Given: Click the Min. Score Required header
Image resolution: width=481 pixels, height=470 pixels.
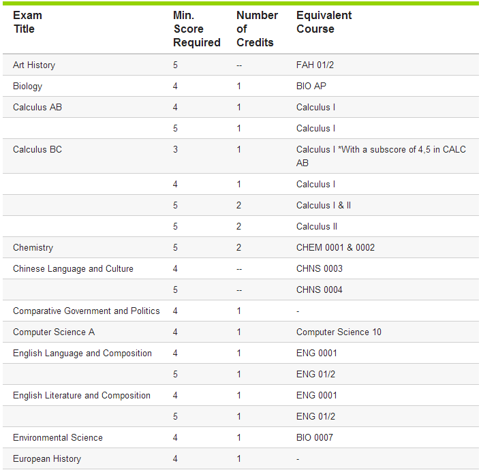Looking at the screenshot, I should (197, 29).
